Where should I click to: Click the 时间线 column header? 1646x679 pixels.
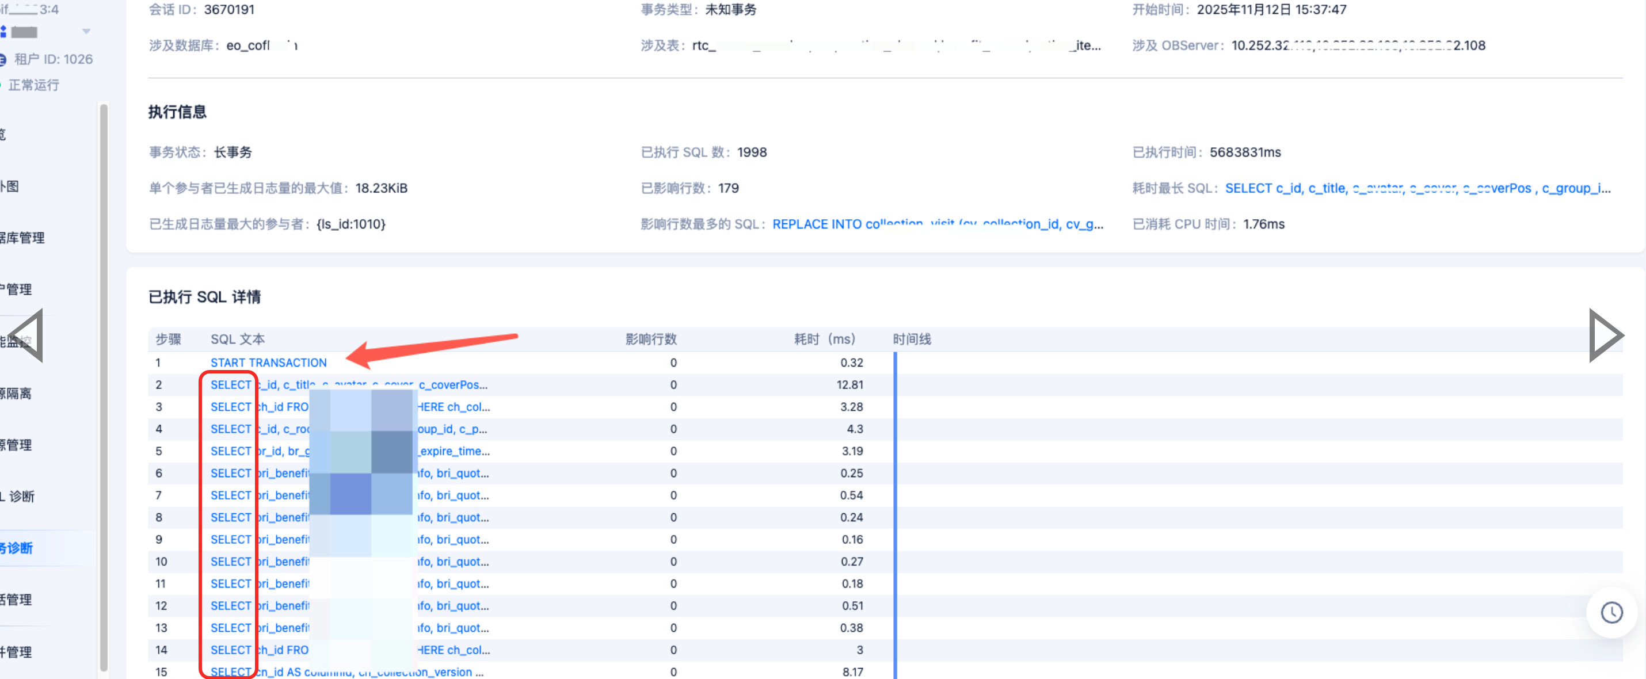[x=911, y=339]
